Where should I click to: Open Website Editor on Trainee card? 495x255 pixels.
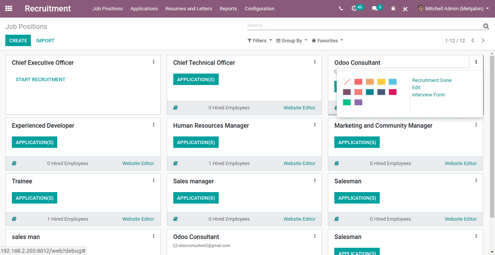[x=138, y=219]
